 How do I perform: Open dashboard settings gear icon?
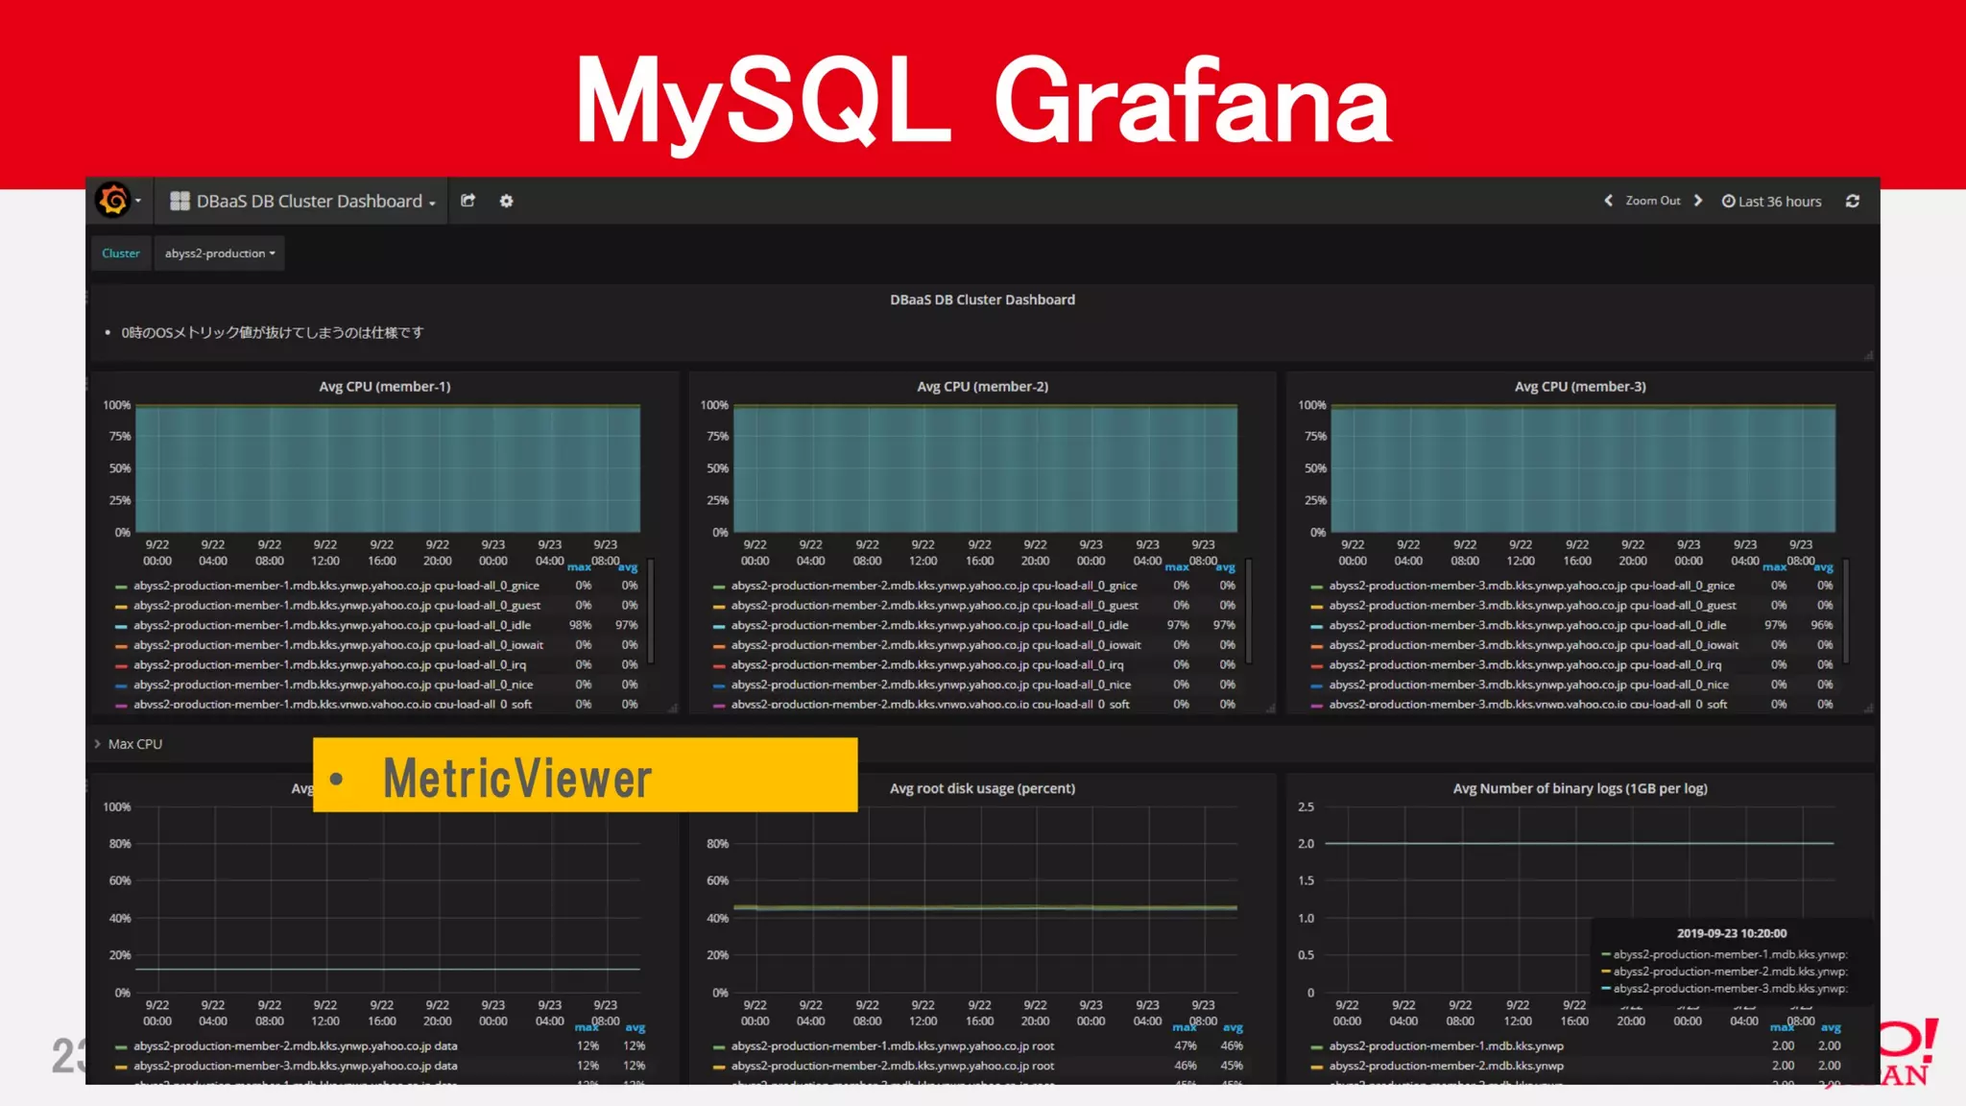pos(506,201)
